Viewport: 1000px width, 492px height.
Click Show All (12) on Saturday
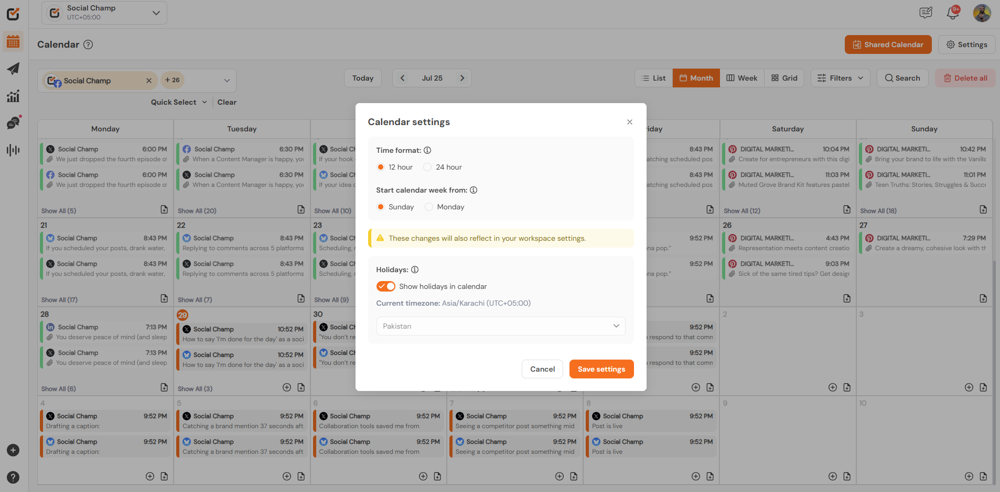point(742,211)
